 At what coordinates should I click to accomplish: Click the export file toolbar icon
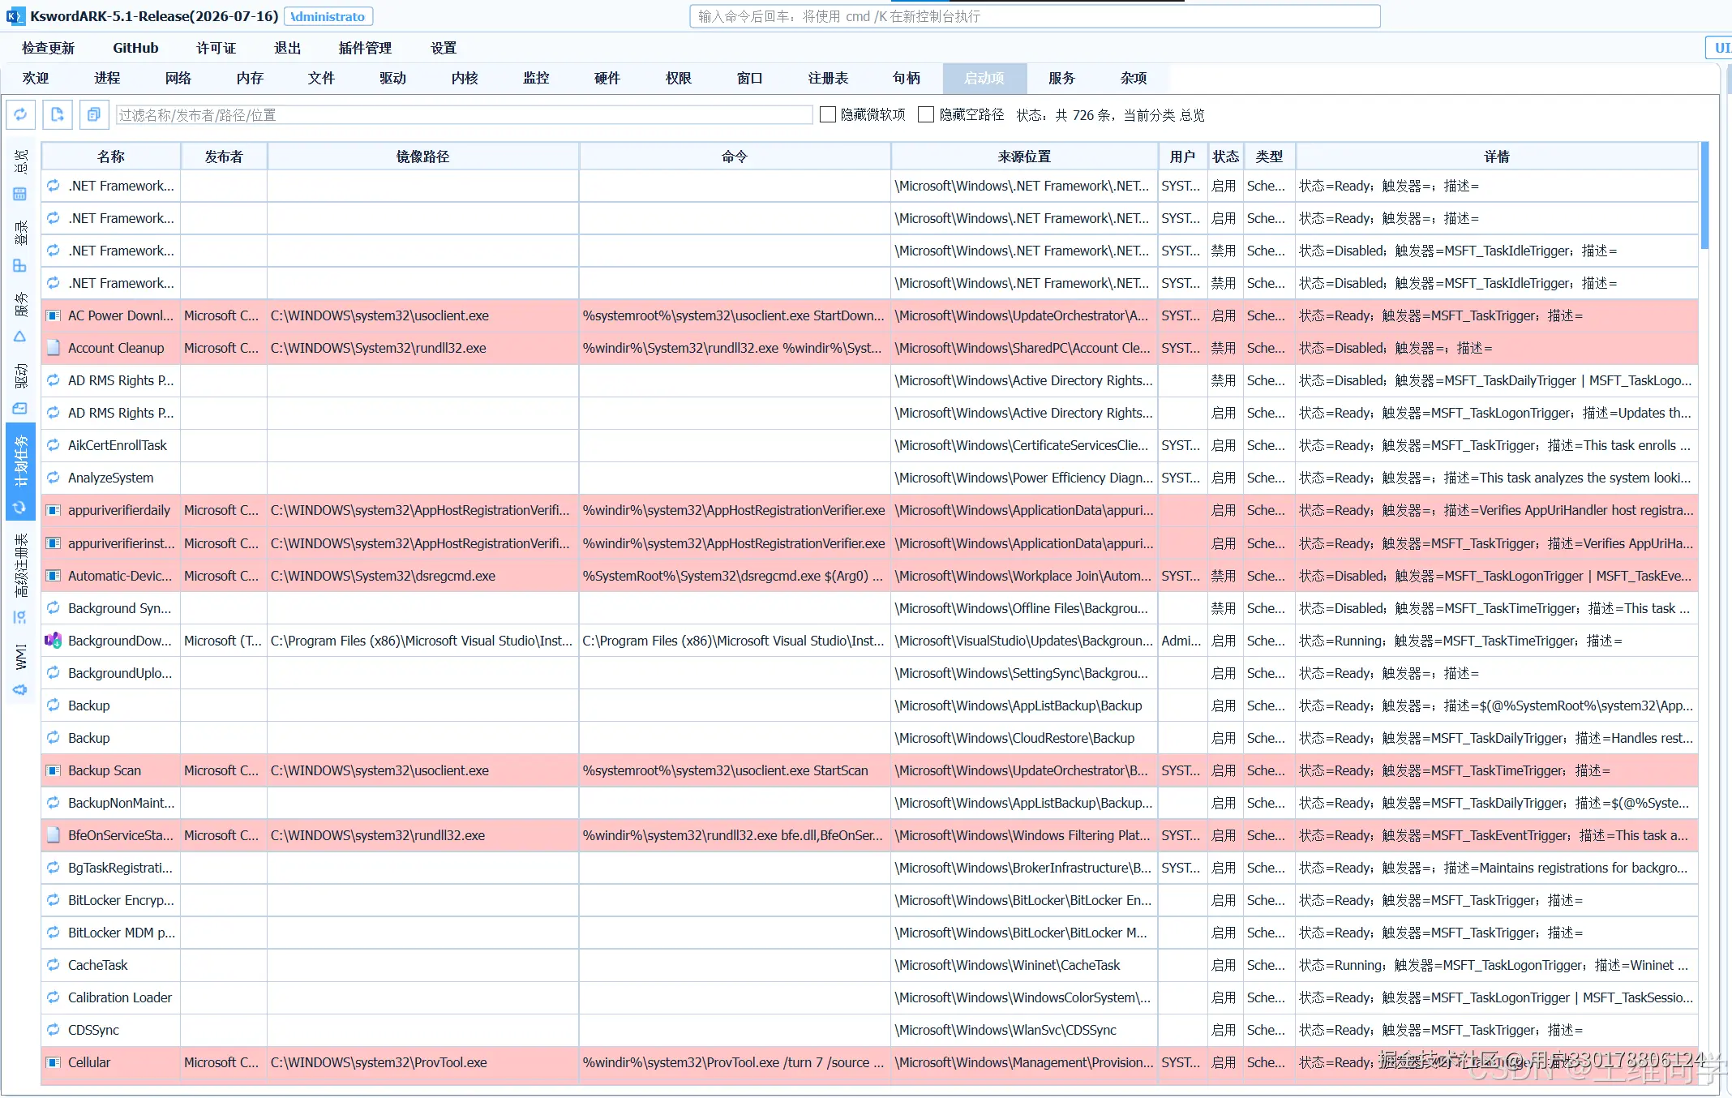pos(57,115)
